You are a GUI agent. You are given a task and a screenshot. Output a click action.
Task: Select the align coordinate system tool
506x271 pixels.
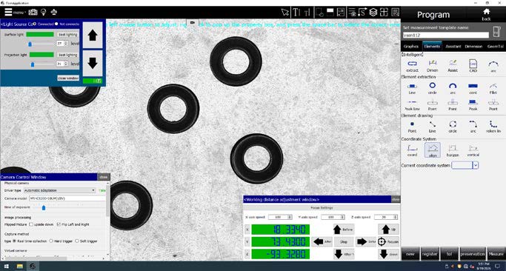point(433,150)
